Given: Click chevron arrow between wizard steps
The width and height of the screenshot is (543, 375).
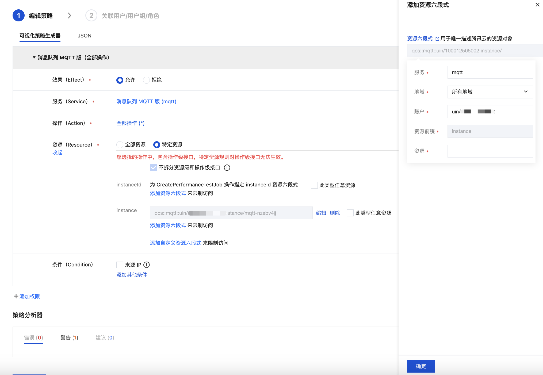Looking at the screenshot, I should click(69, 16).
